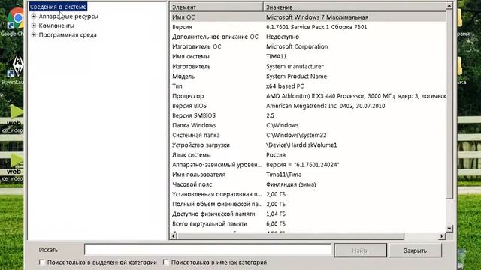Enable 'Поиск только в выделенной категории' checkbox
The height and width of the screenshot is (270, 481).
tap(42, 262)
